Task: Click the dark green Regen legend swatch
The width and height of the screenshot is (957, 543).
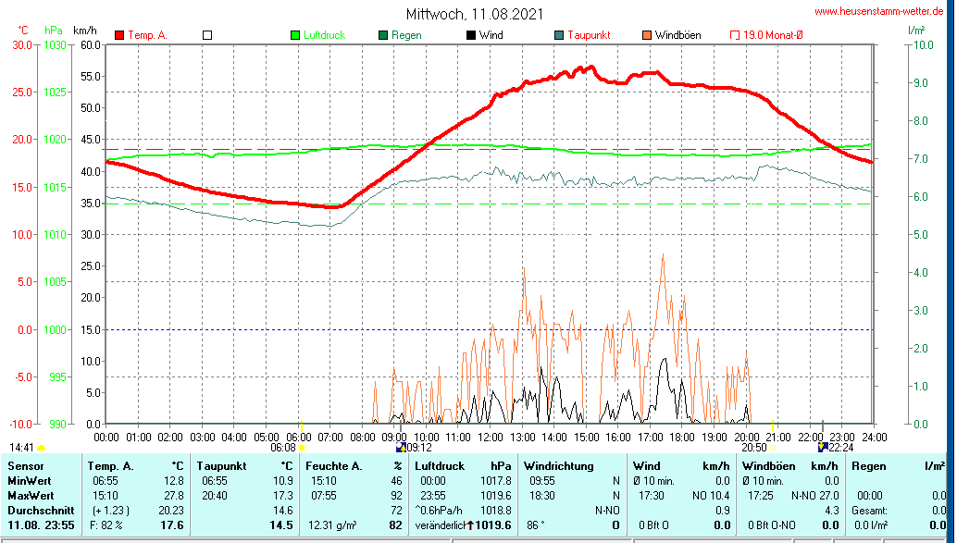Action: pos(383,35)
